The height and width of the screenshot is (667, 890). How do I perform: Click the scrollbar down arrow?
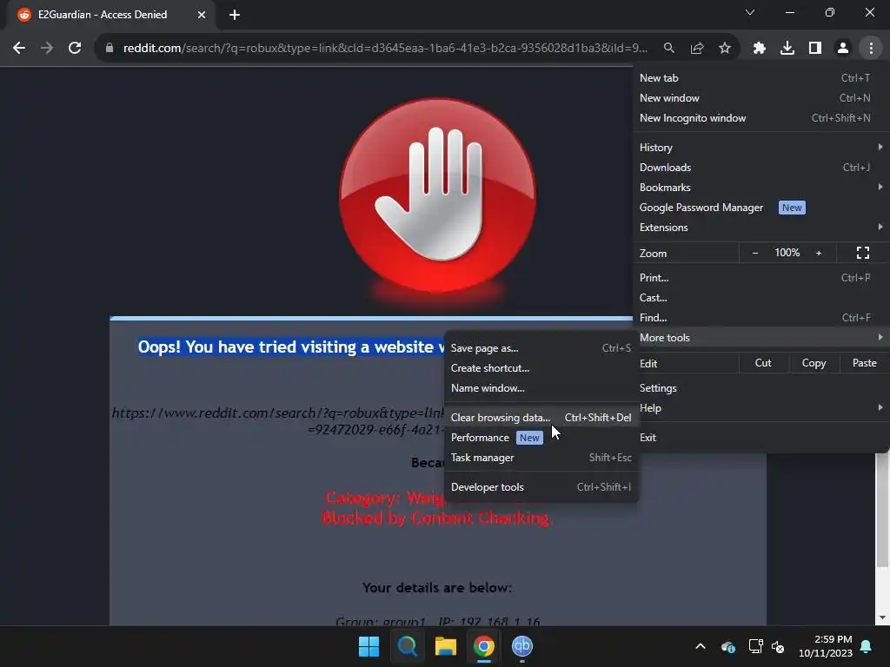click(881, 617)
